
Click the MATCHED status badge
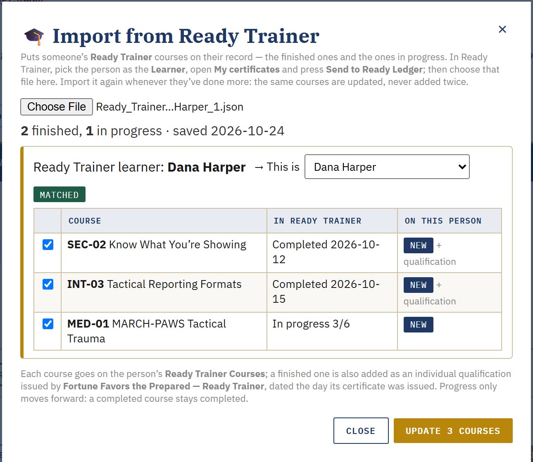click(59, 195)
